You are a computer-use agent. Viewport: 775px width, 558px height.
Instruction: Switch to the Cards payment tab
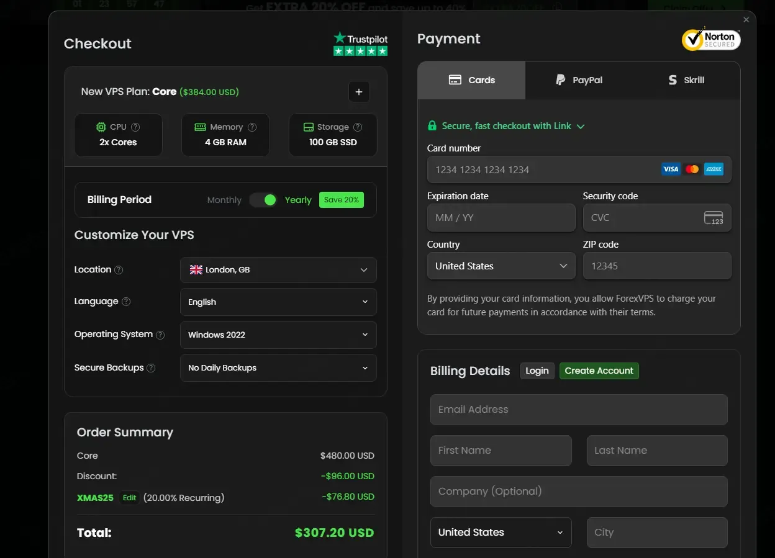[x=471, y=80]
